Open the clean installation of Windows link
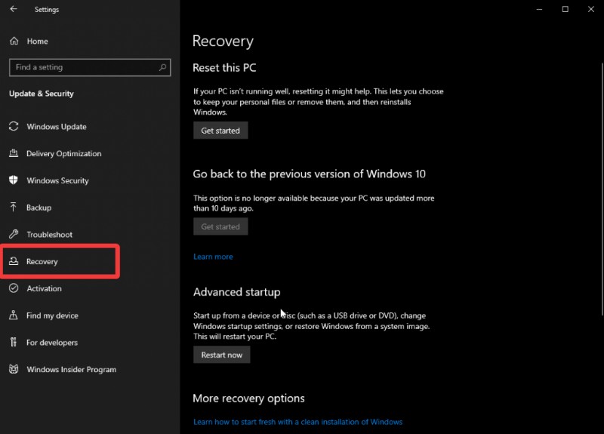604x434 pixels. tap(297, 422)
